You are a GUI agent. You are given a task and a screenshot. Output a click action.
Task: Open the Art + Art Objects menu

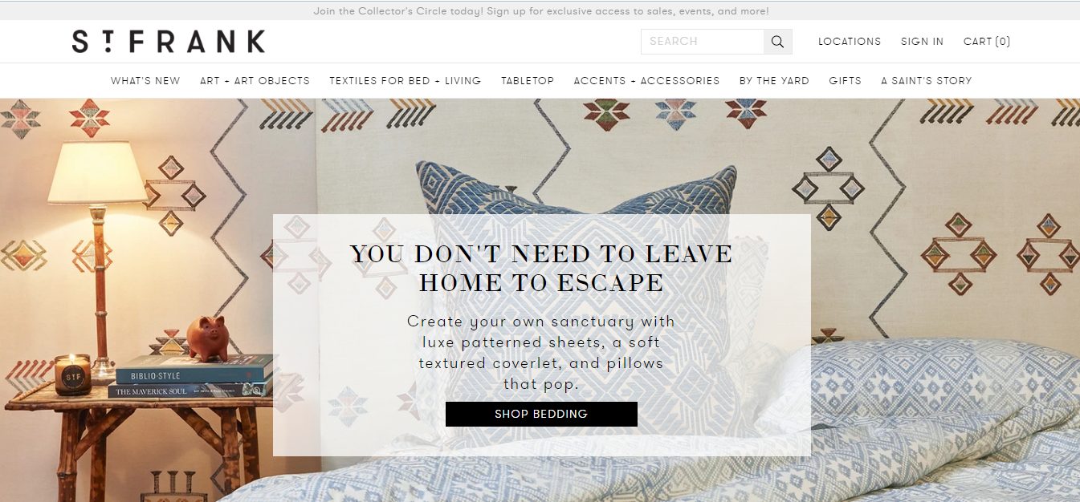point(255,81)
